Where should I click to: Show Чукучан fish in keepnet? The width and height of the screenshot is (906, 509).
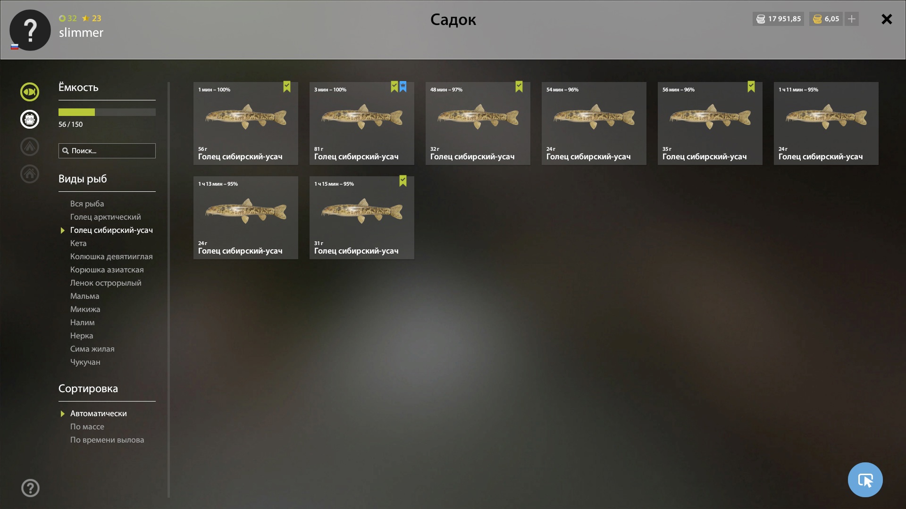click(85, 362)
